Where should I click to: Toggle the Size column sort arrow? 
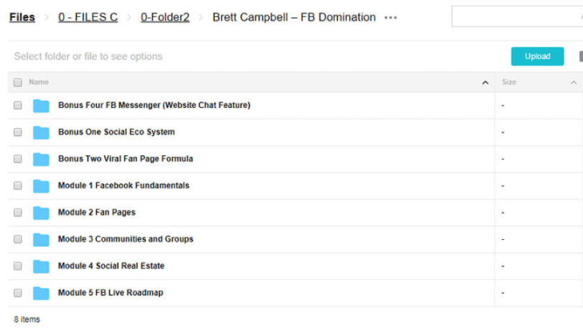[573, 82]
